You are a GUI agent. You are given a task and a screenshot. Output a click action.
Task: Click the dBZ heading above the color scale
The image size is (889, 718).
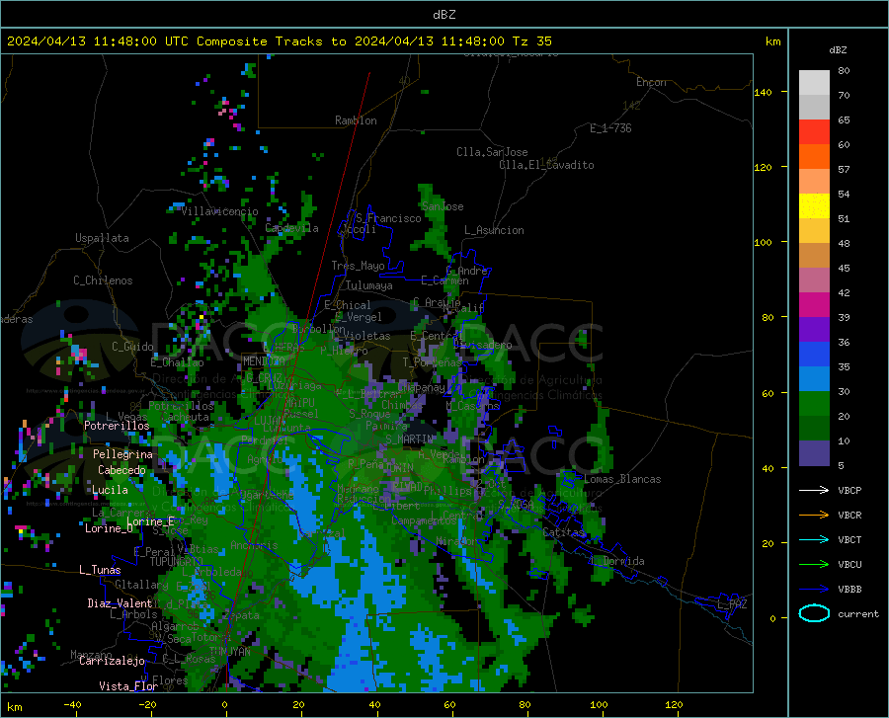click(838, 49)
